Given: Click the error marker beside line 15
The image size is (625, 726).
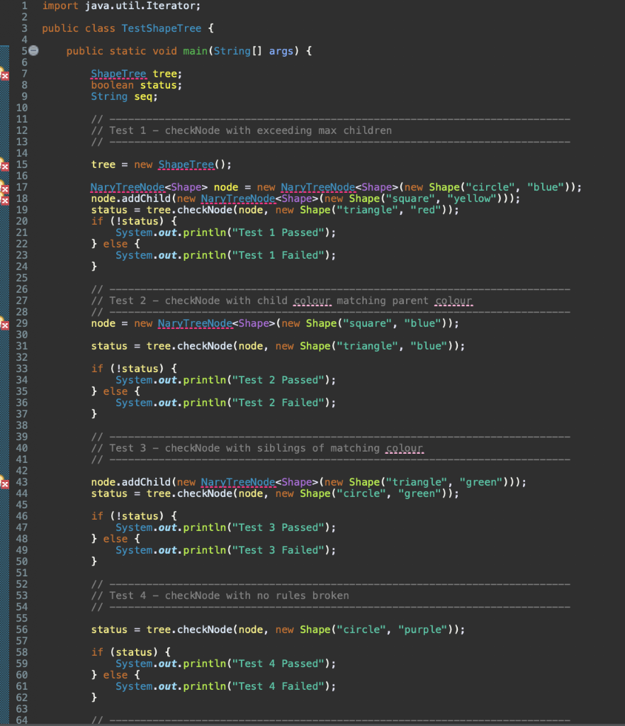Looking at the screenshot, I should 4,165.
